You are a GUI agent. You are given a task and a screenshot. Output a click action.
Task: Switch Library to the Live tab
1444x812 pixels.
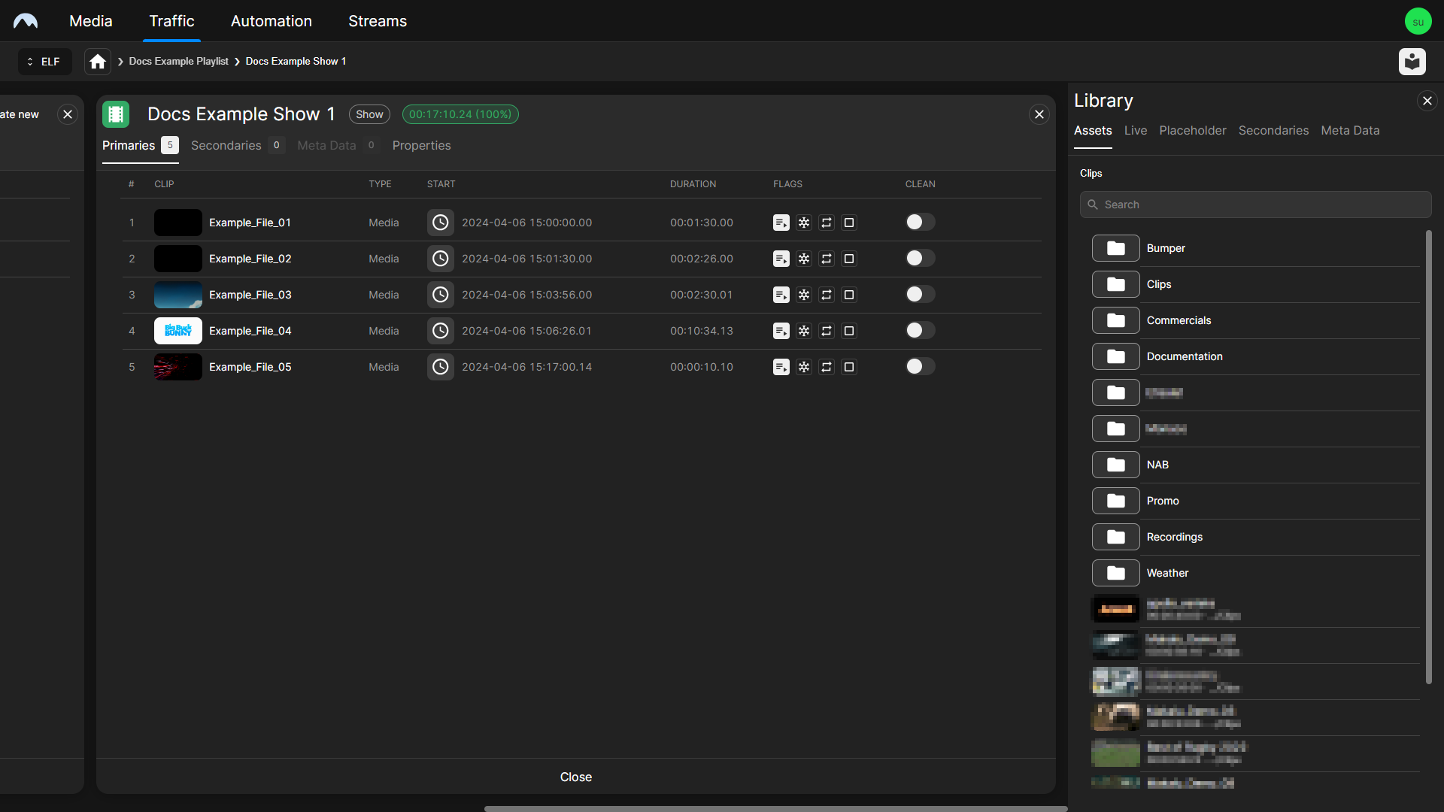(x=1136, y=130)
